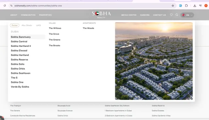
Task: Open the Media Center menu item
Action: pyautogui.click(x=129, y=15)
